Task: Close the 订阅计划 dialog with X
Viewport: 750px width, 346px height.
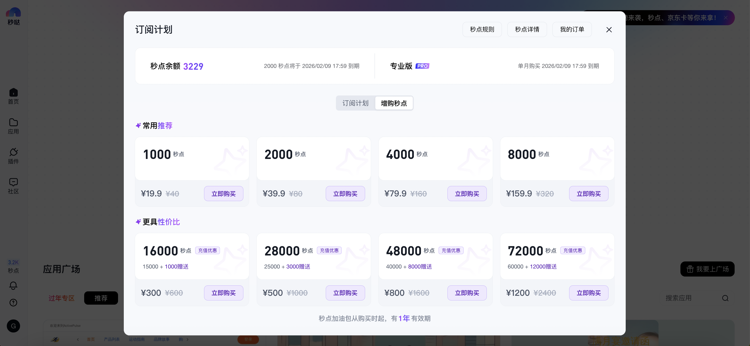Action: coord(609,30)
